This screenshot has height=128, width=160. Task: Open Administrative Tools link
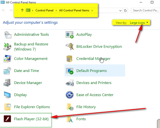point(31,35)
